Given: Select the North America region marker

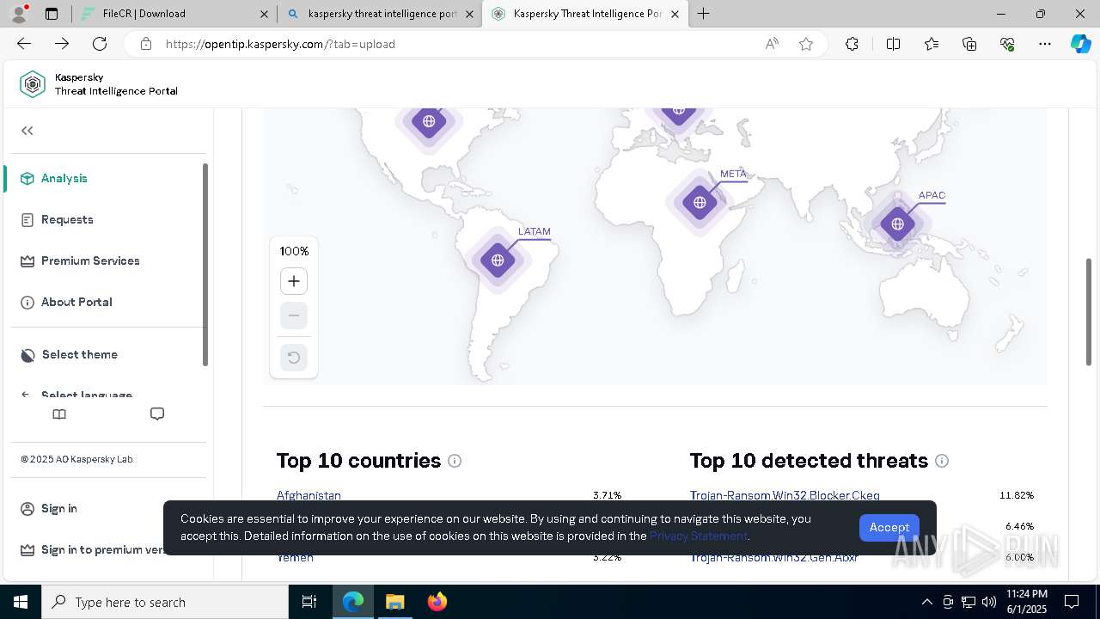Looking at the screenshot, I should coord(429,121).
